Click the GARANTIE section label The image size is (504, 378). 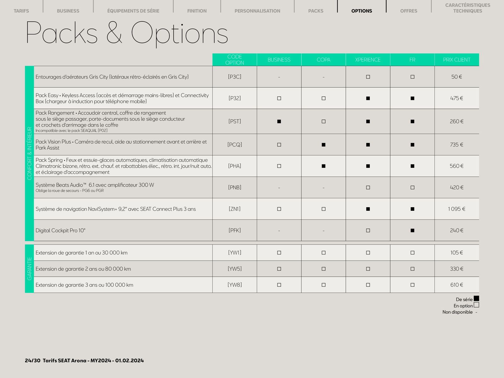point(29,269)
